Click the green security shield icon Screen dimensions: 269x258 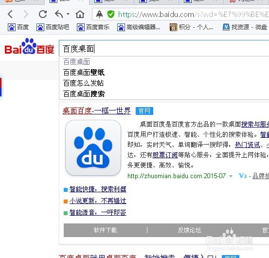point(111,14)
